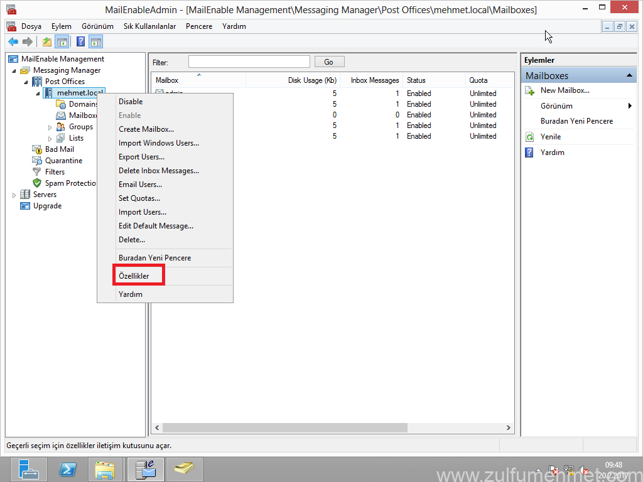Image resolution: width=643 pixels, height=482 pixels.
Task: Click inside the Filter text field
Action: coord(249,62)
